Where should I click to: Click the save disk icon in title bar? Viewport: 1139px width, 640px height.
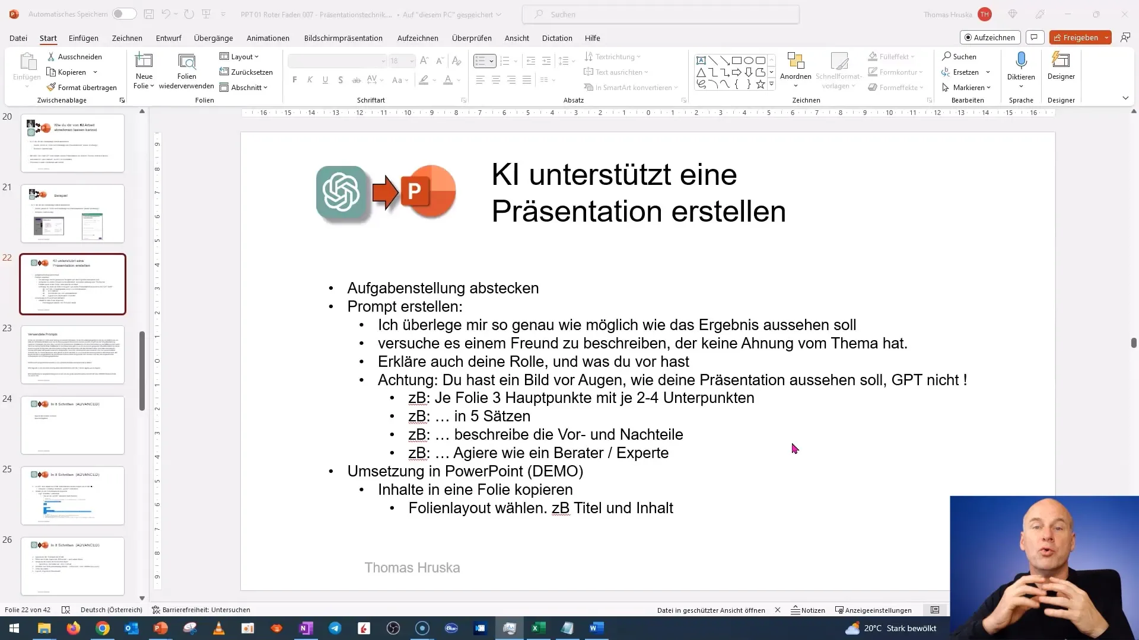tap(149, 14)
